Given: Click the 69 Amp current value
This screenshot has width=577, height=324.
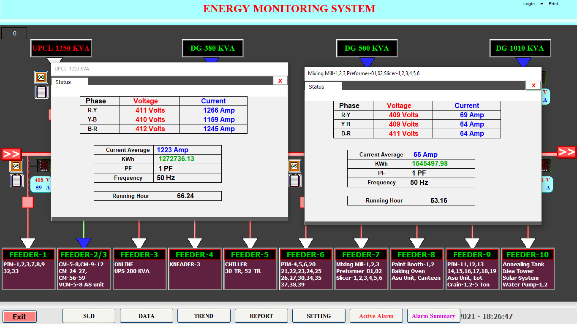Looking at the screenshot, I should 472,115.
